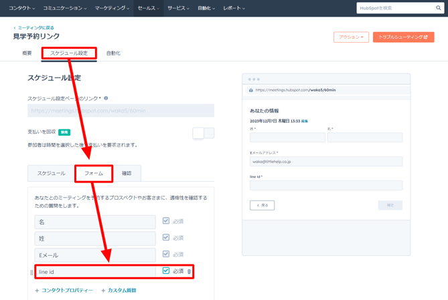Click the search magnifier icon in HubSpot search
This screenshot has height=300, width=448.
[x=439, y=8]
